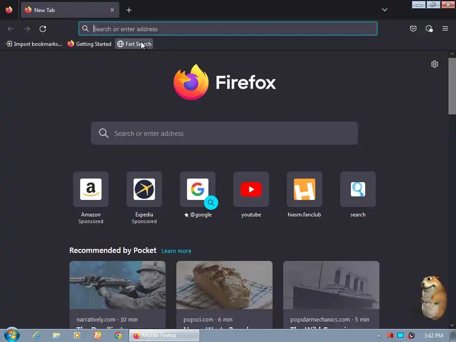Screen dimensions: 456x342
Task: Show hidden system tray icons
Action: coord(379,336)
